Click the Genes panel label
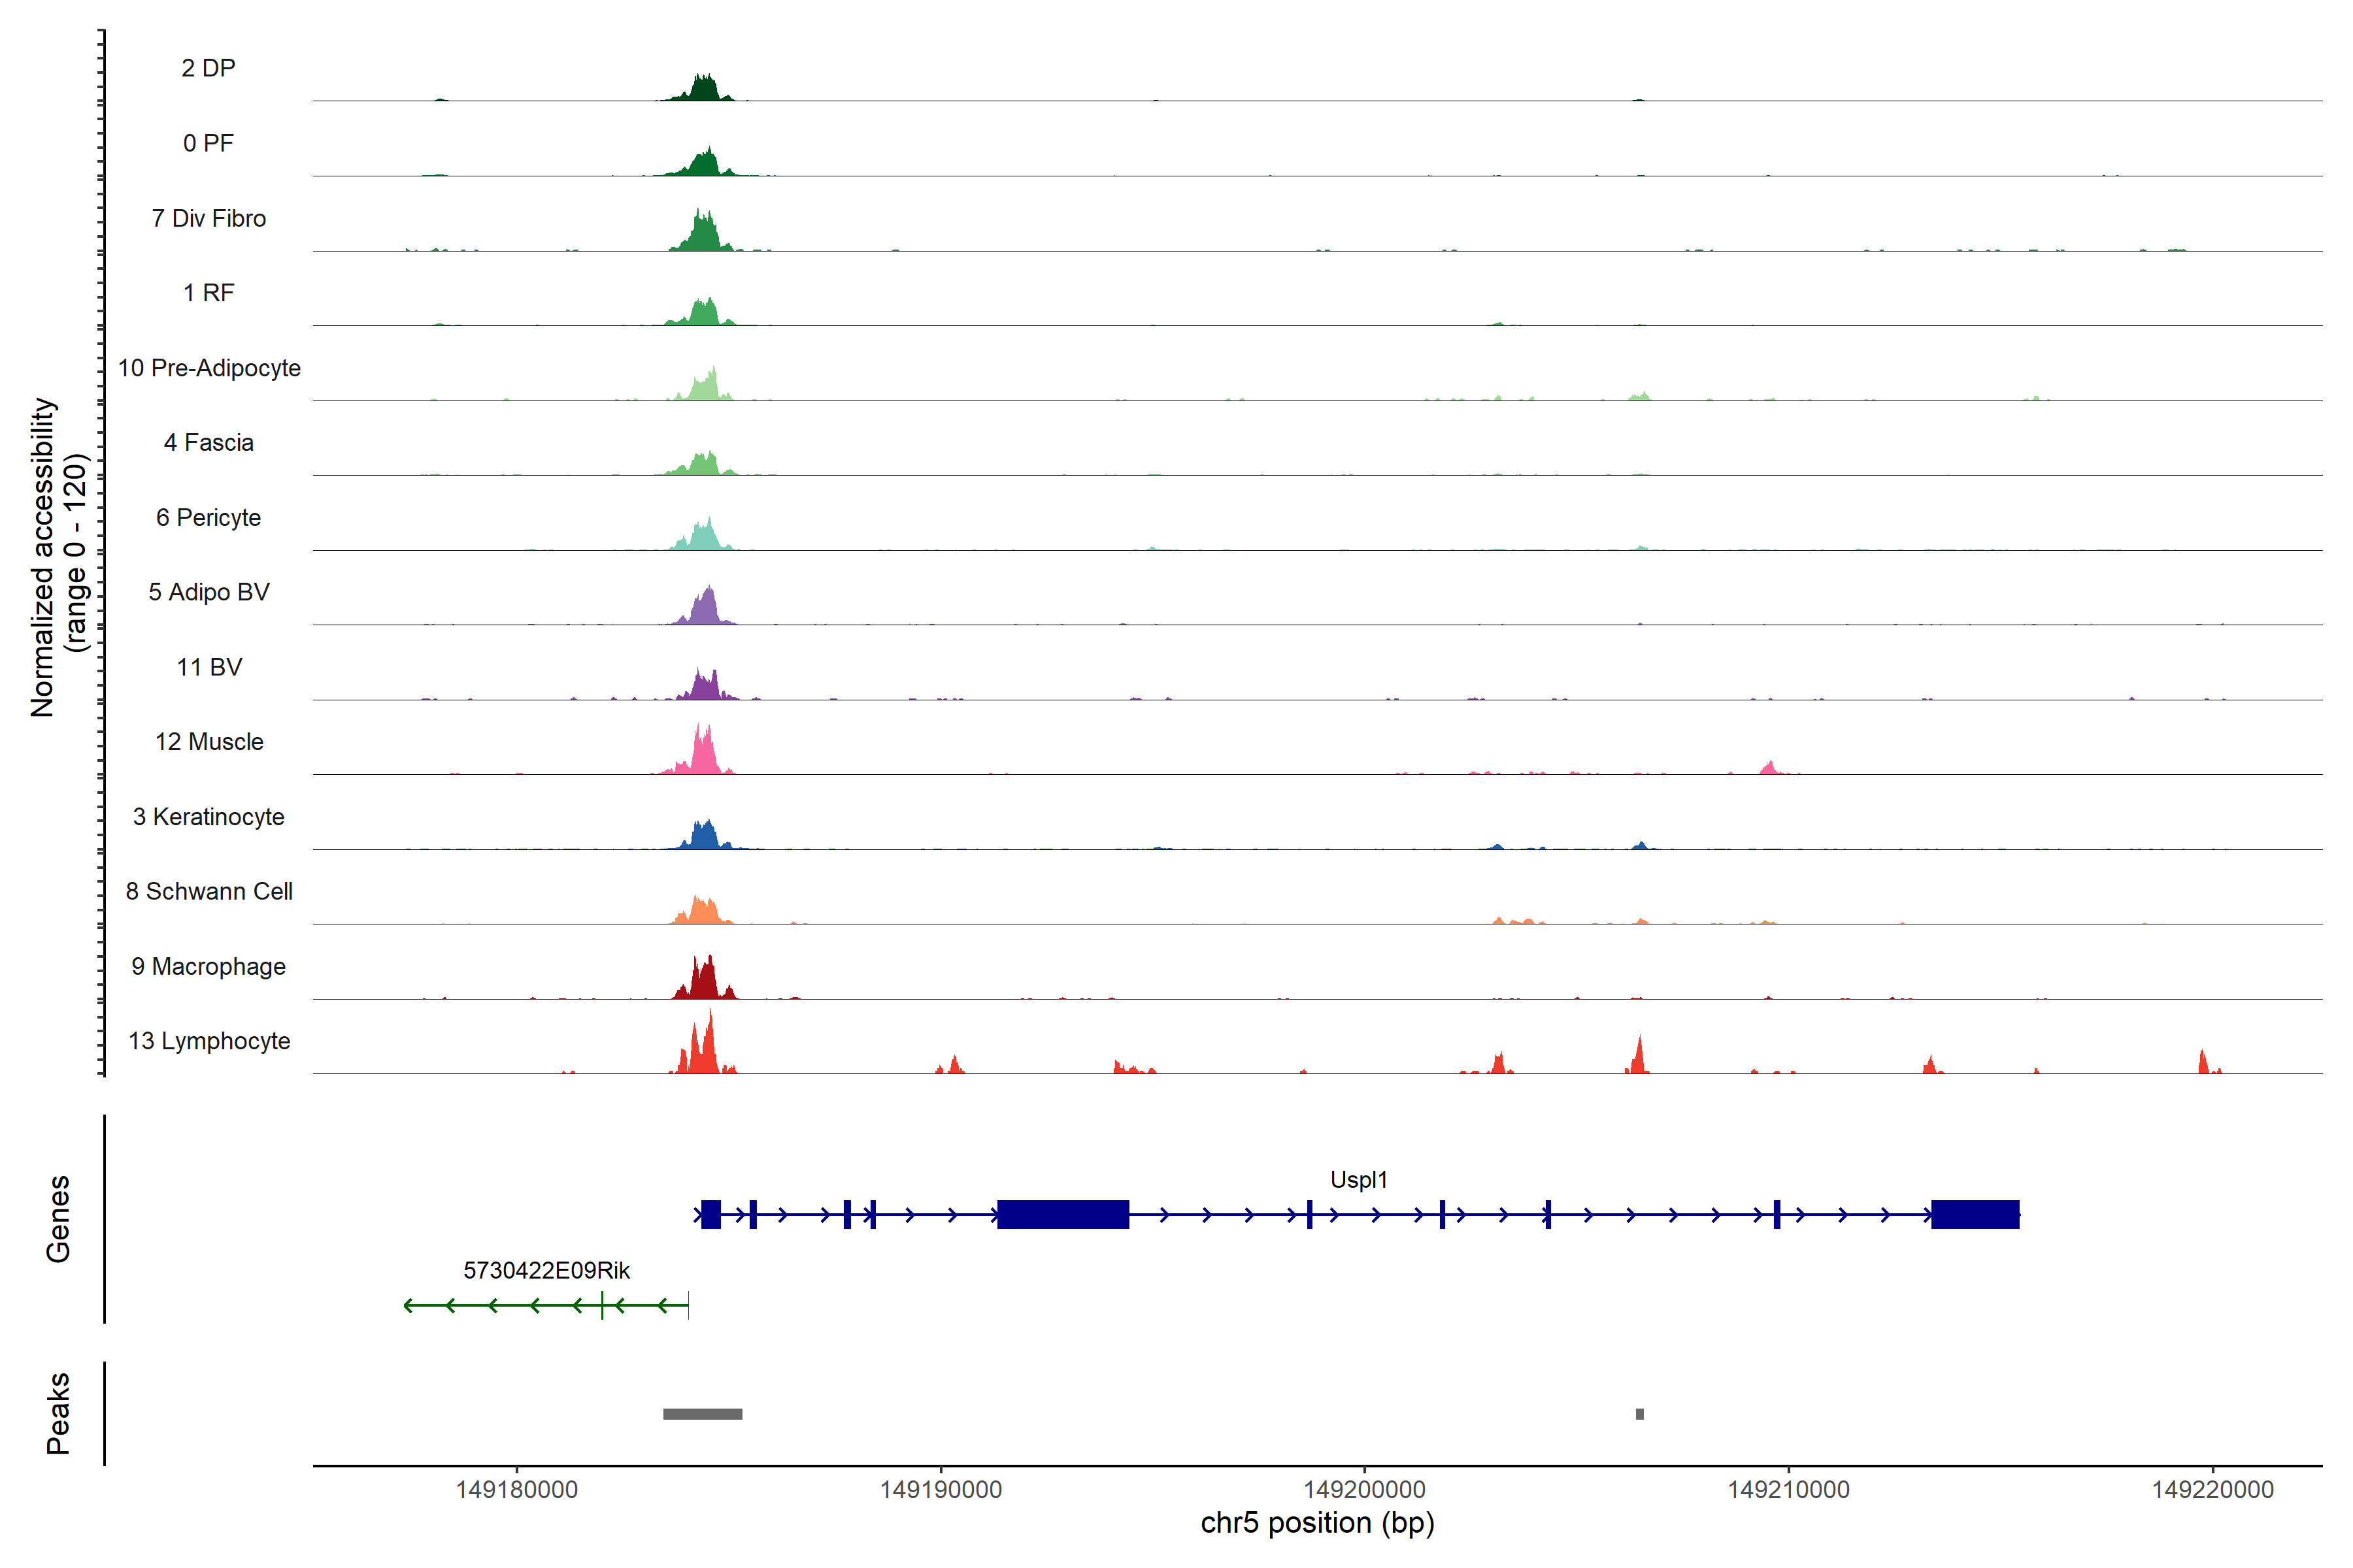2353x1568 pixels. (x=58, y=1218)
